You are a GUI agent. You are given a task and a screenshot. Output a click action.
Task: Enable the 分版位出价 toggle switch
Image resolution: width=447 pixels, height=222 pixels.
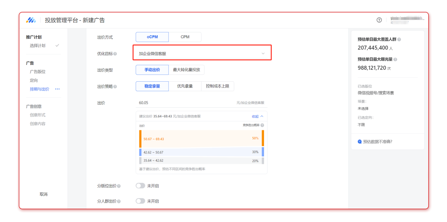140,186
